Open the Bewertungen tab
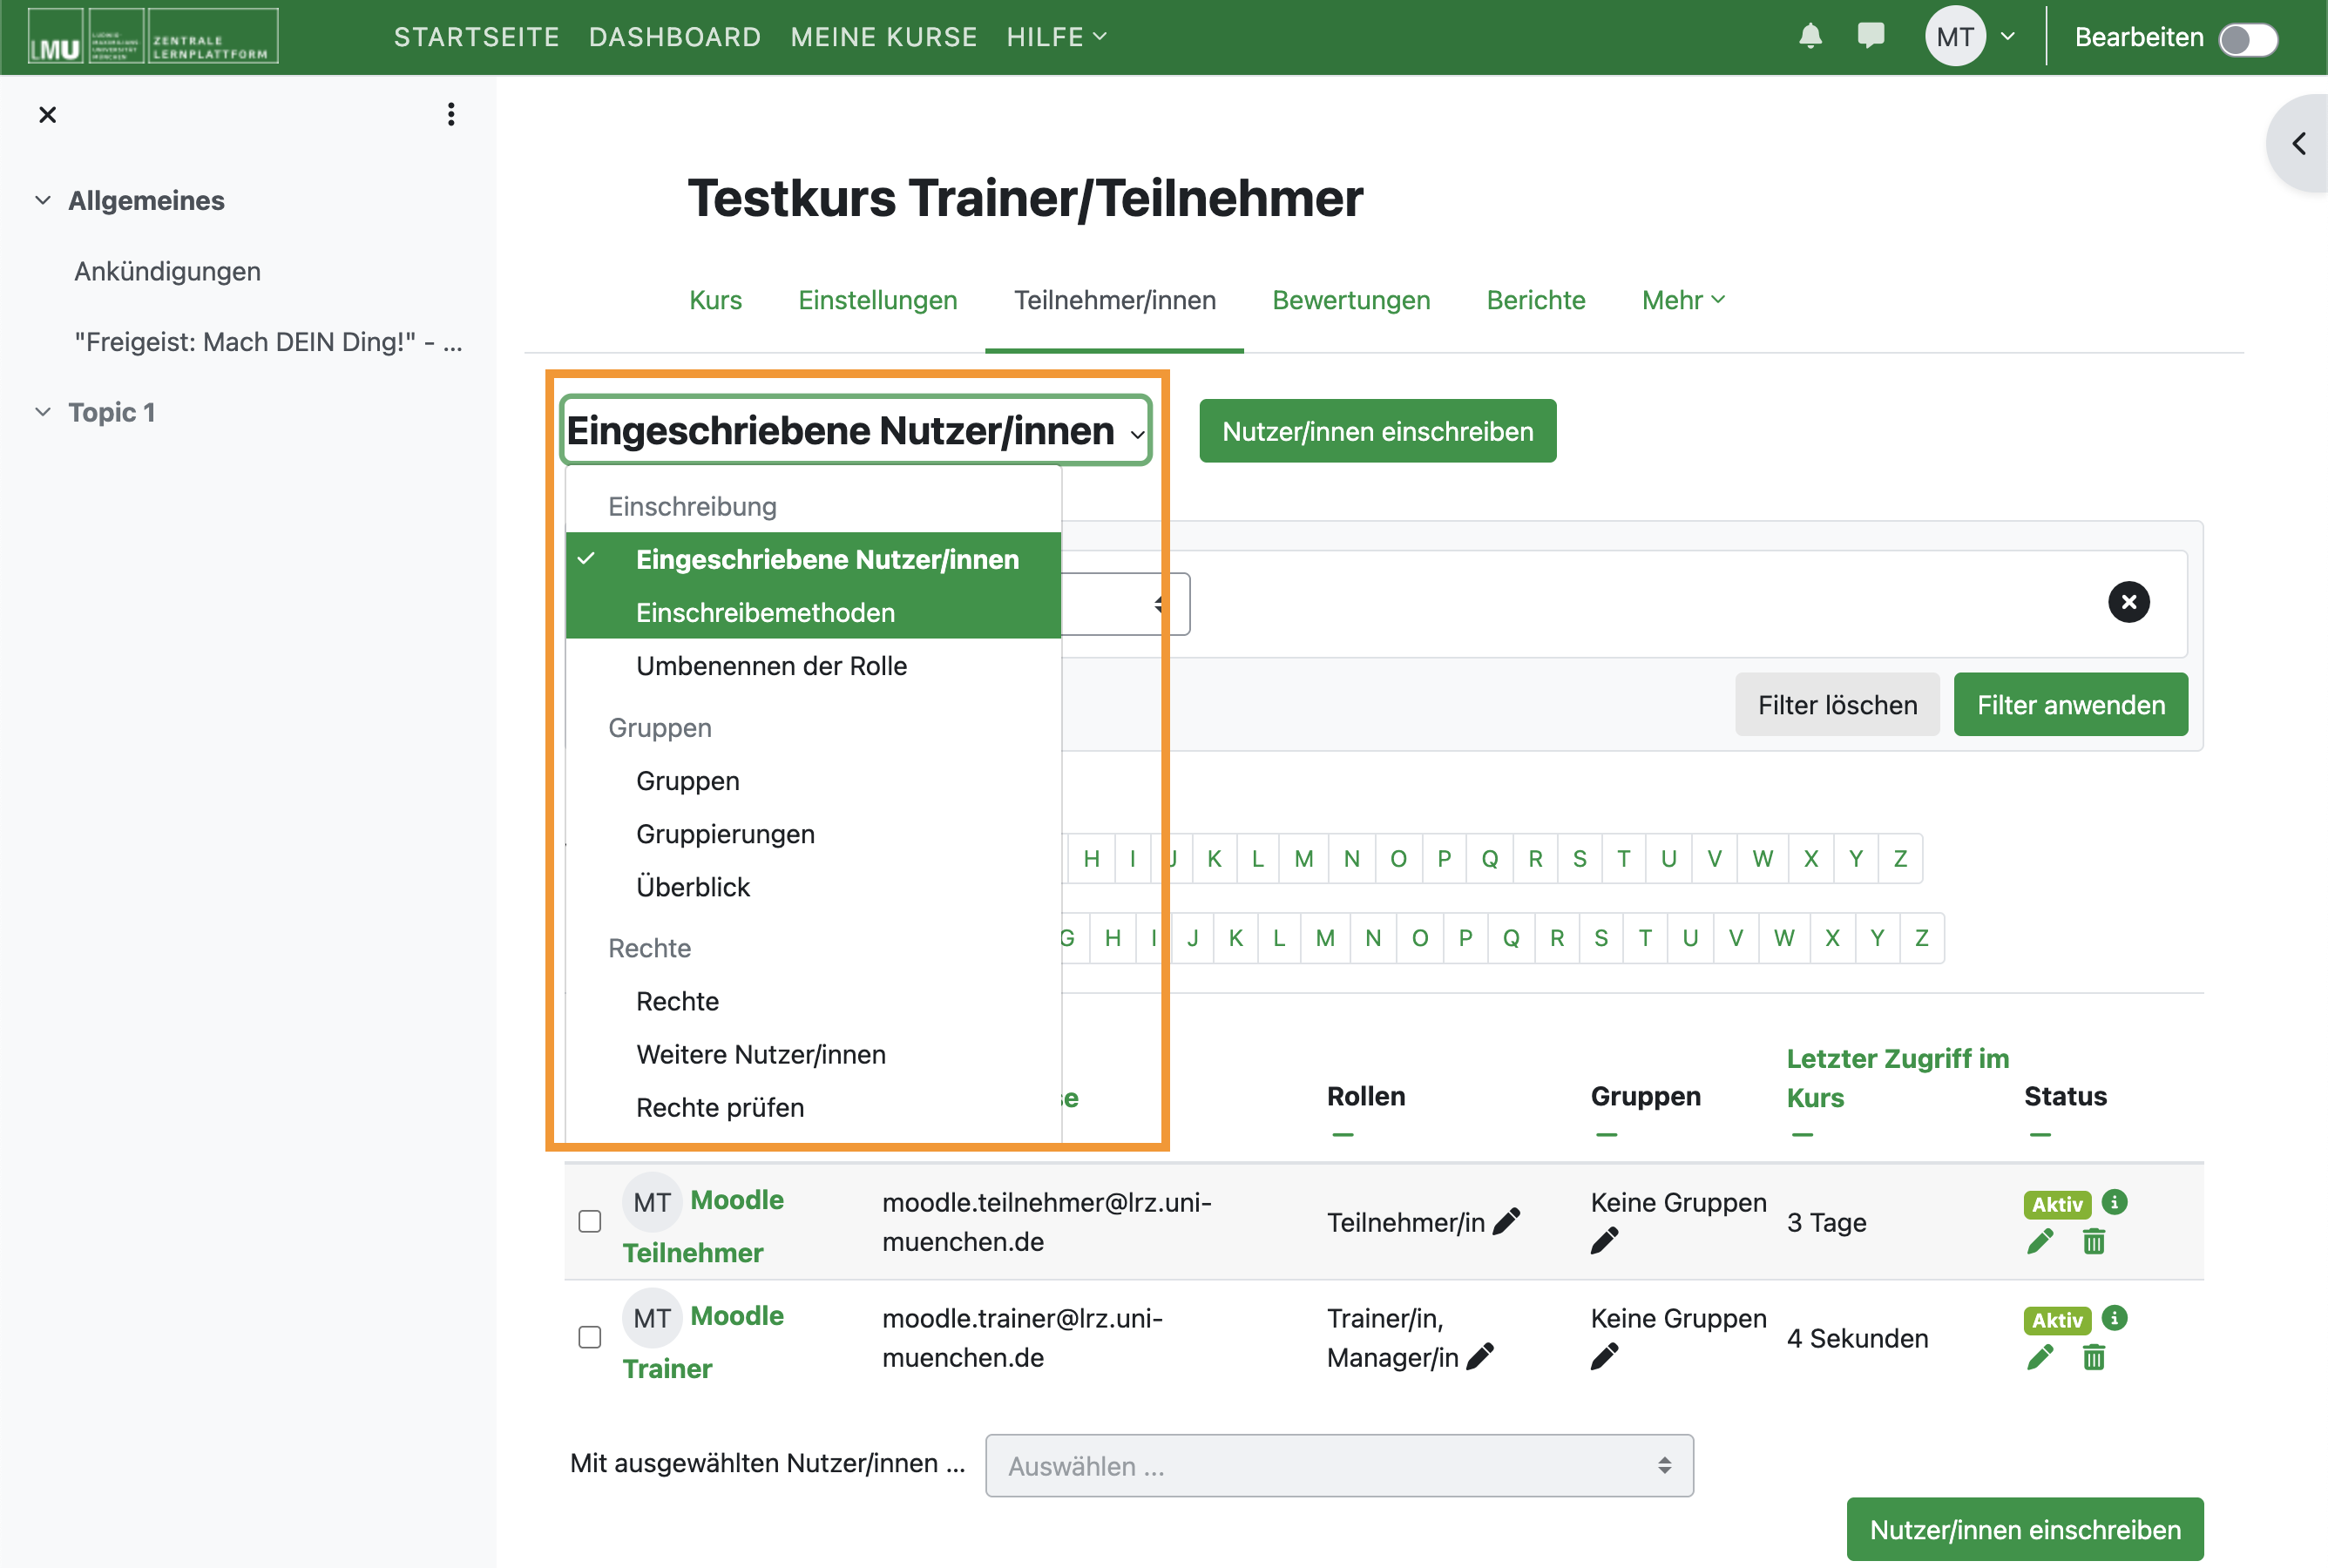 point(1351,300)
